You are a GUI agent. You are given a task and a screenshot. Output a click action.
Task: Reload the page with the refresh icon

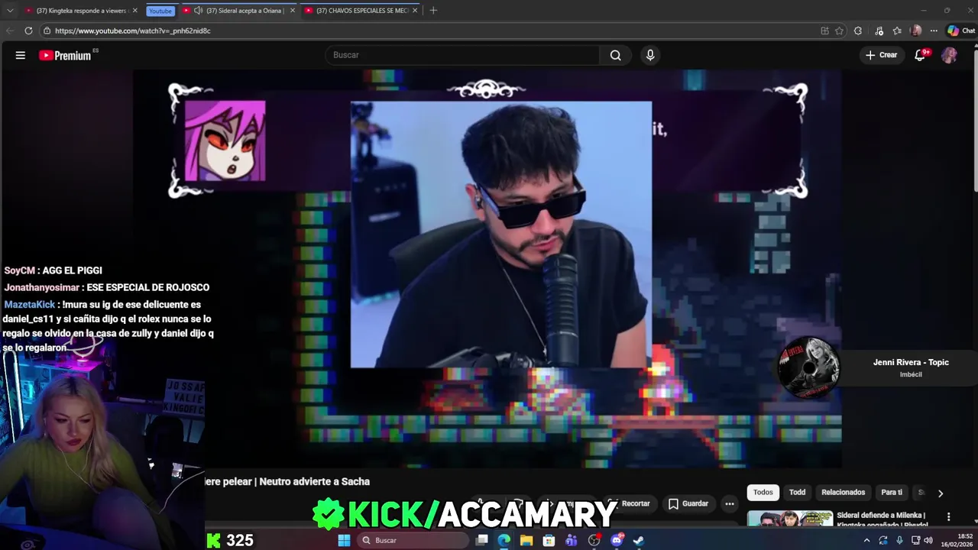[x=28, y=31]
